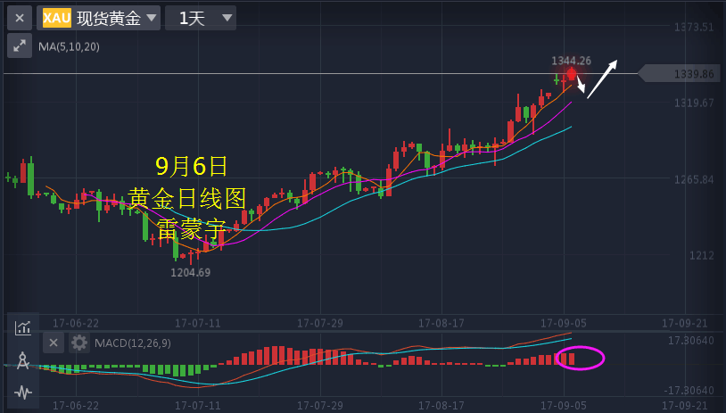This screenshot has height=413, width=726.
Task: Click the red high marker near 1344.26
Action: (x=572, y=73)
